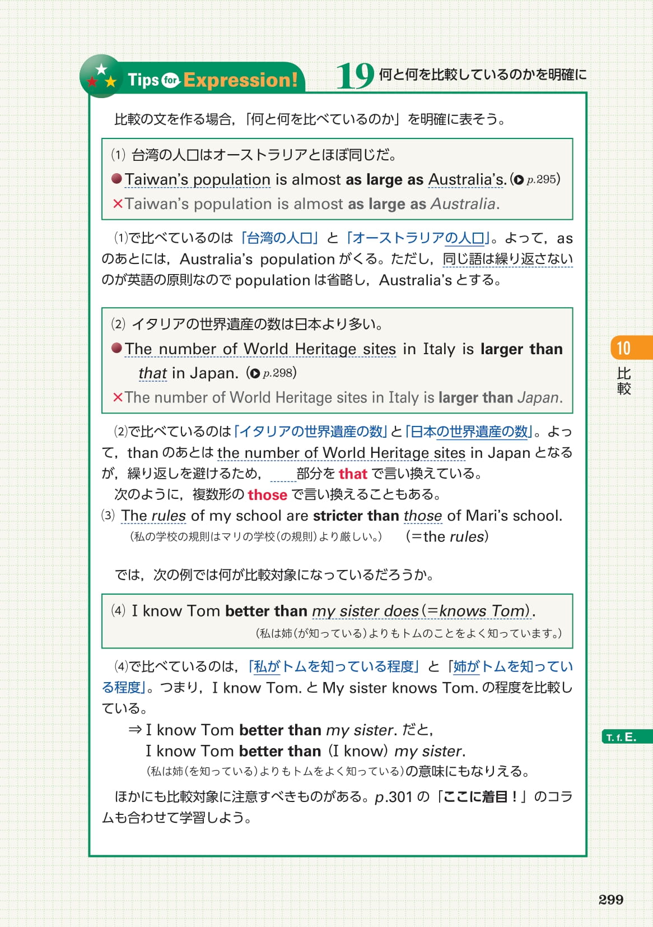Click the orange chapter 10 tab
The height and width of the screenshot is (927, 653).
[632, 347]
